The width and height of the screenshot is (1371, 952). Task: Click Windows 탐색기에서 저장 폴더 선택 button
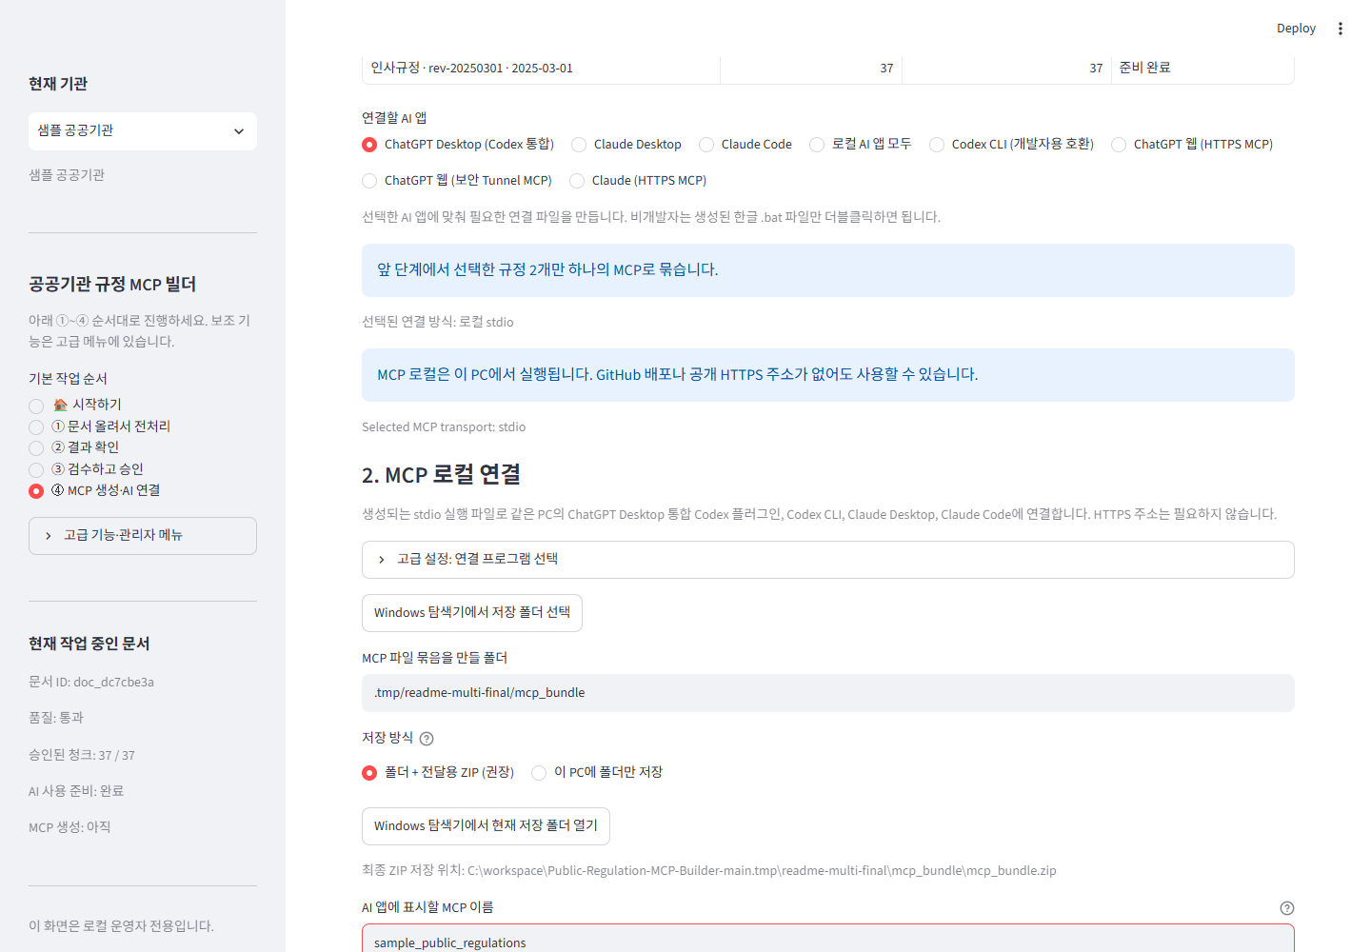472,613
